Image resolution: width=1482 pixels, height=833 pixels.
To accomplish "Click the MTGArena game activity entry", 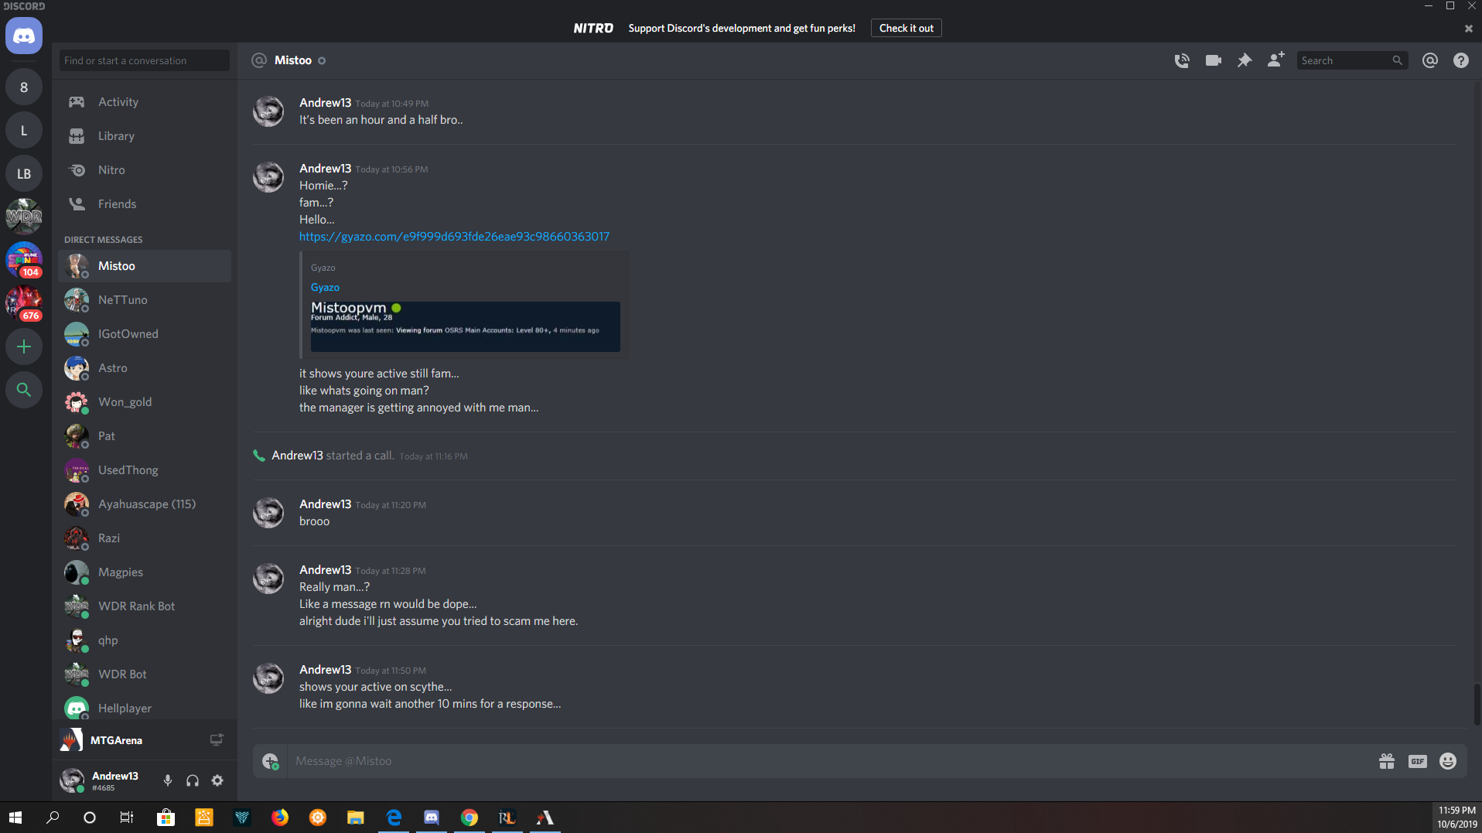I will (116, 740).
